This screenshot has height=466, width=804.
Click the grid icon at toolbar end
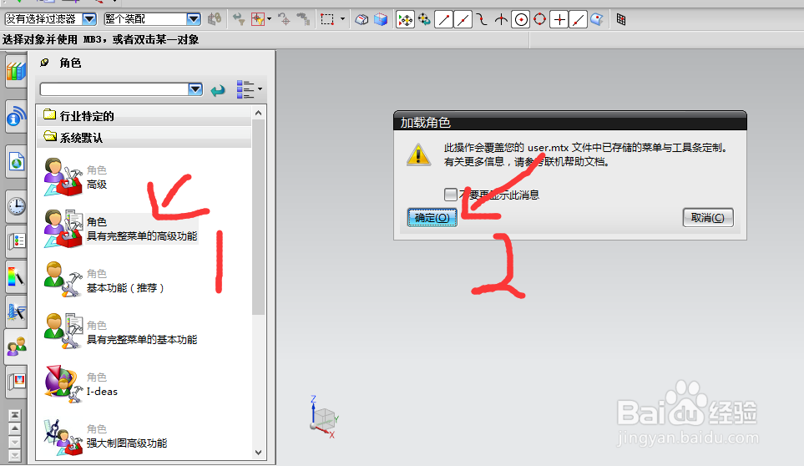[x=621, y=20]
